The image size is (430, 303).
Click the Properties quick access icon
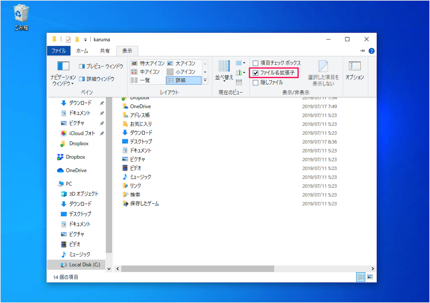coord(68,39)
